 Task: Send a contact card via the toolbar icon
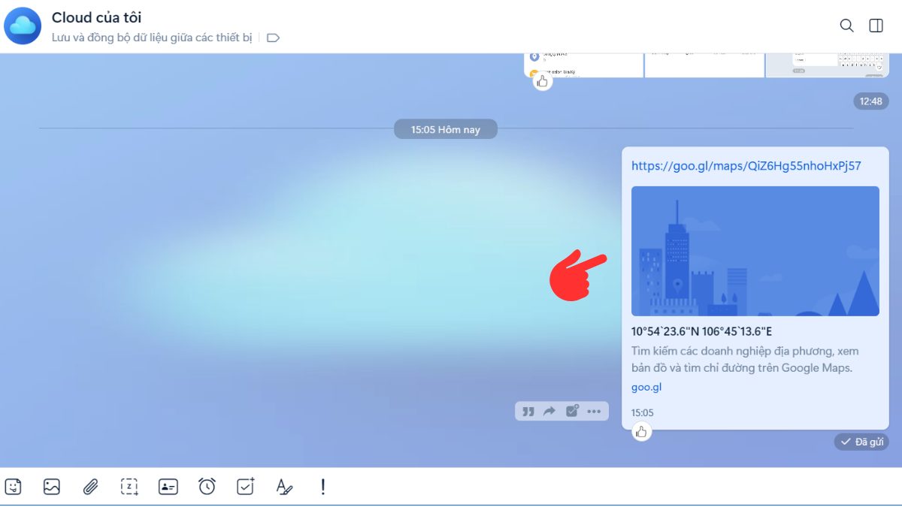click(x=168, y=487)
